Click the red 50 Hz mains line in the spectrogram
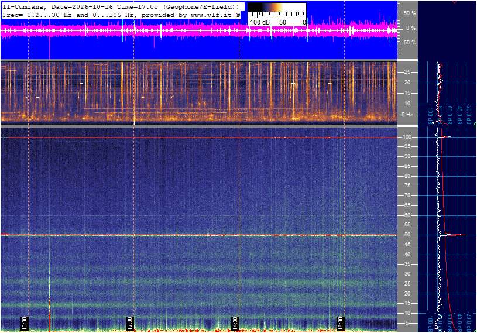Image resolution: width=477 pixels, height=333 pixels. [199, 235]
